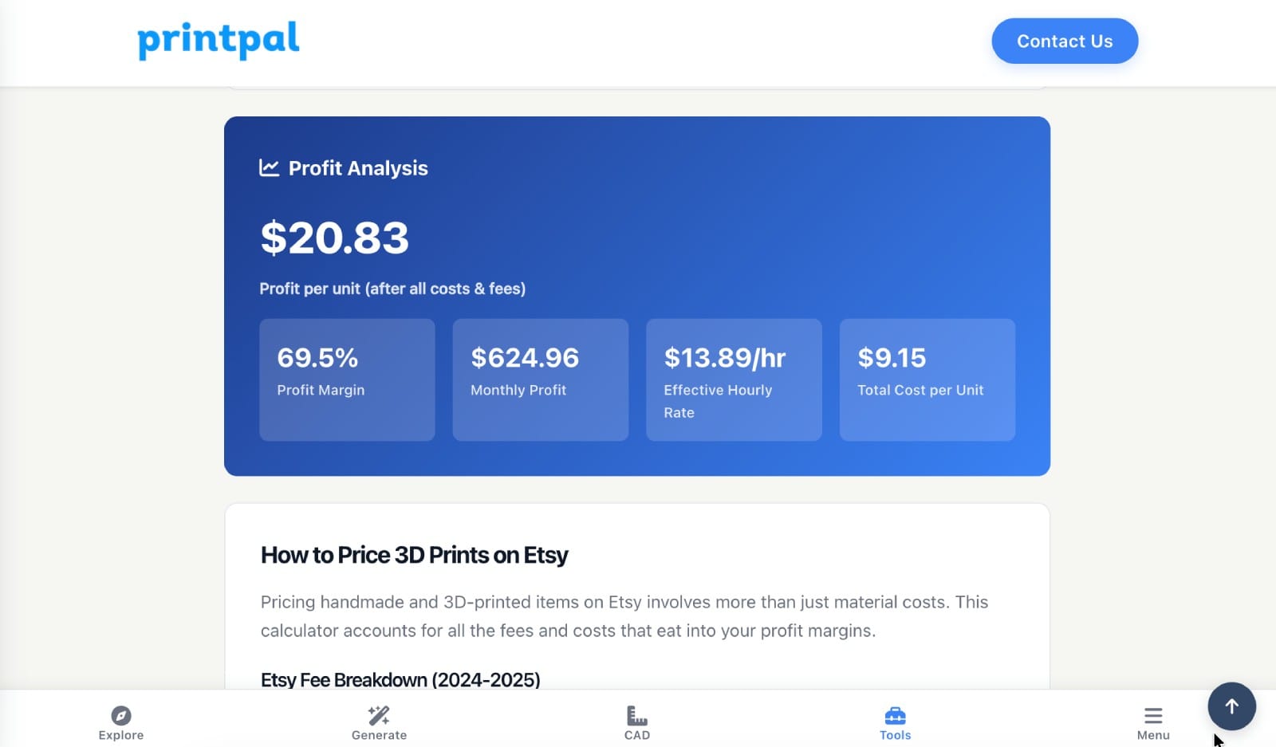Click the How to Price 3D Prints heading
This screenshot has height=747, width=1276.
(414, 555)
